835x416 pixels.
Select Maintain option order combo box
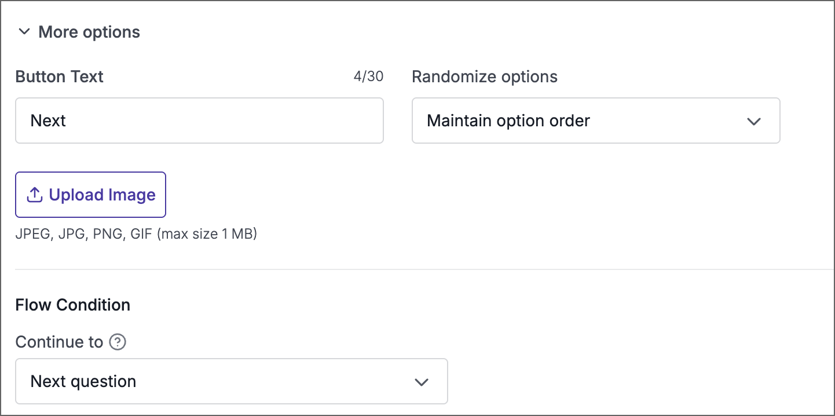pyautogui.click(x=596, y=121)
